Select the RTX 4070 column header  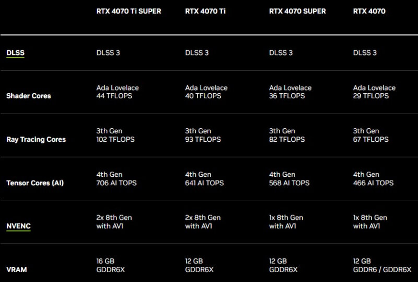[x=369, y=11]
